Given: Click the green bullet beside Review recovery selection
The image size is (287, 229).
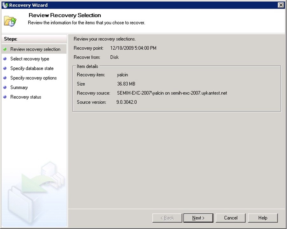Looking at the screenshot, I should click(5, 49).
